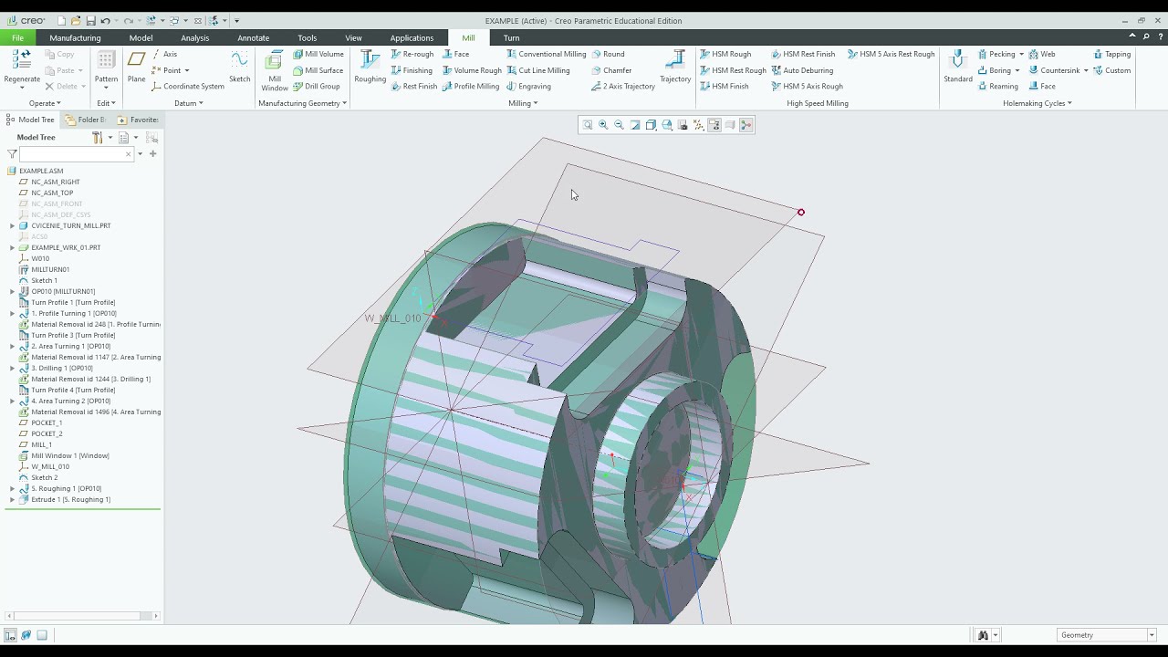Click the Cut Line Milling button
Screen dimensions: 1168x657
pos(538,70)
